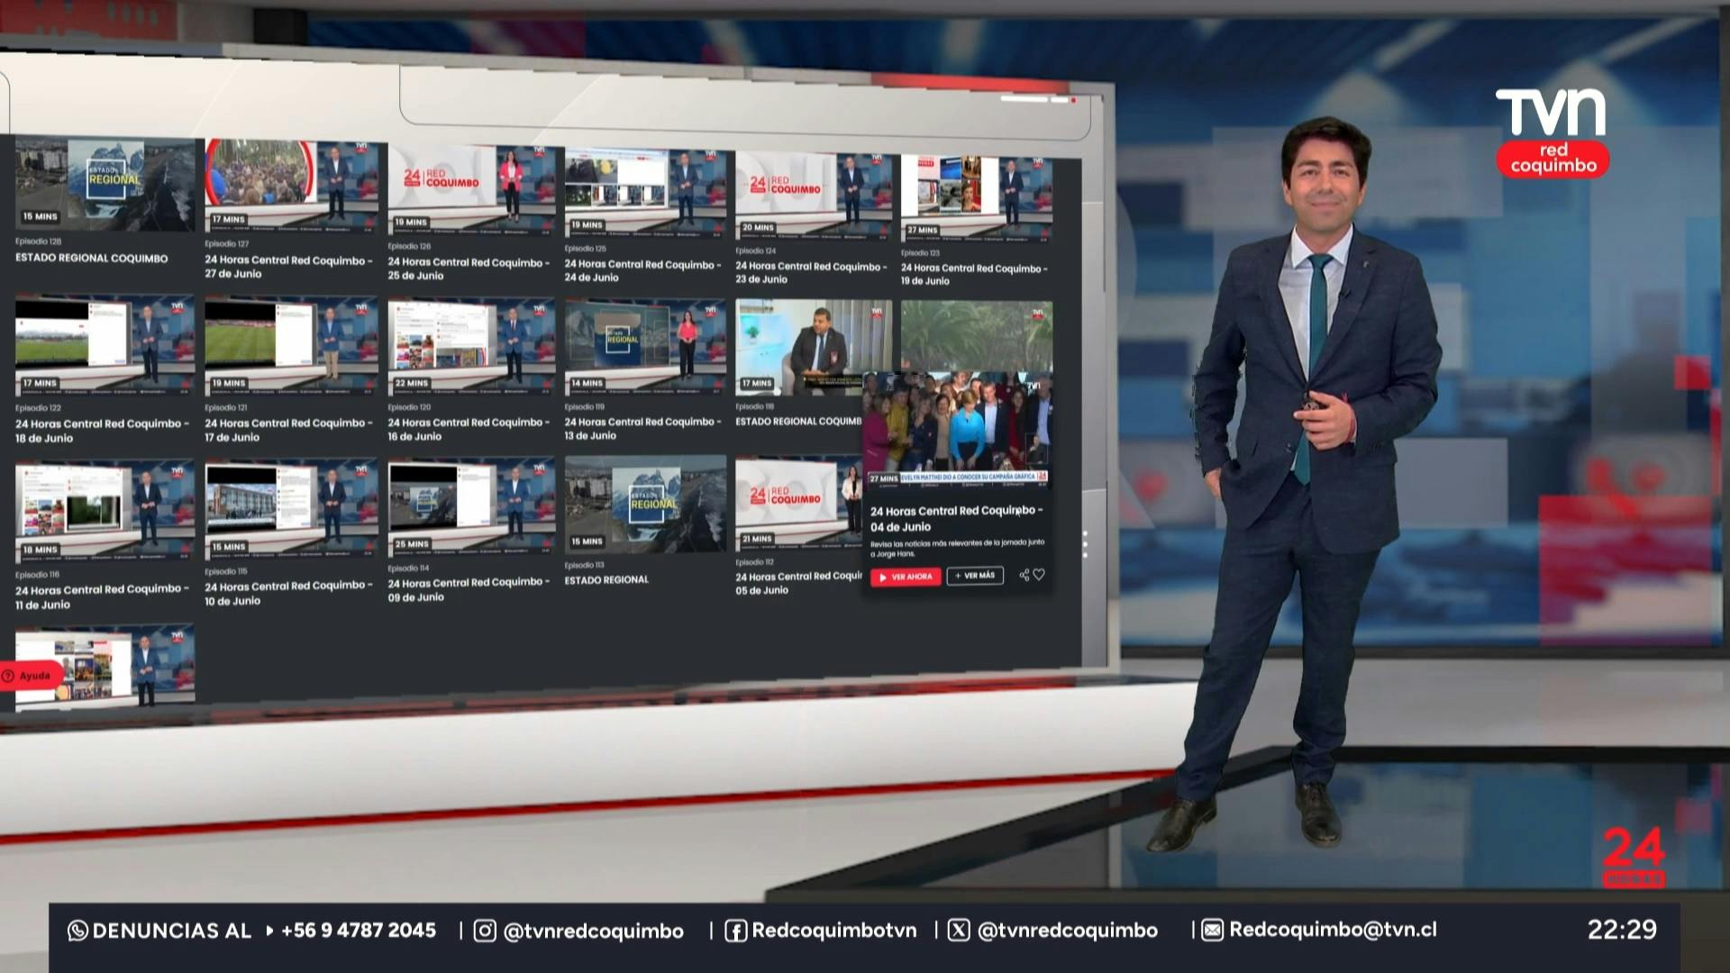Open the 17 de Junio episode thumbnail
The width and height of the screenshot is (1730, 973).
(291, 346)
